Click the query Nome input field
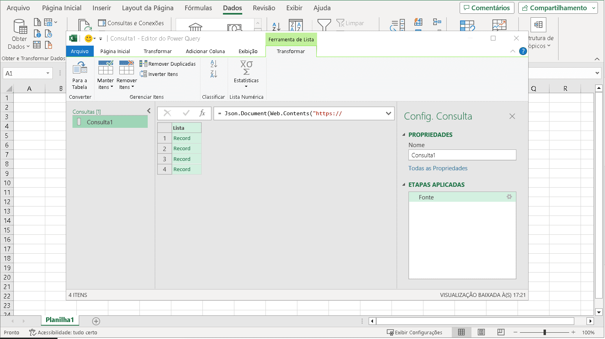Screen dimensions: 605x339 [x=462, y=155]
